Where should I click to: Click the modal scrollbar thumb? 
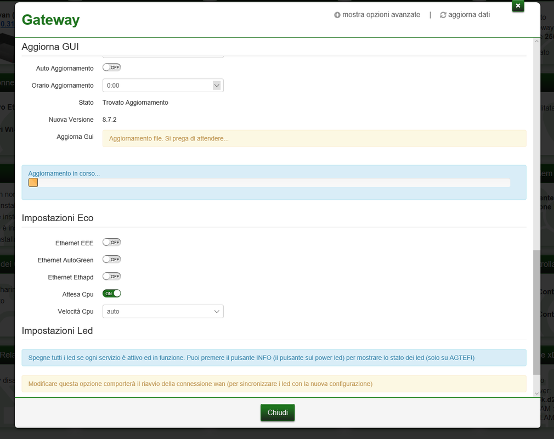[x=536, y=312]
